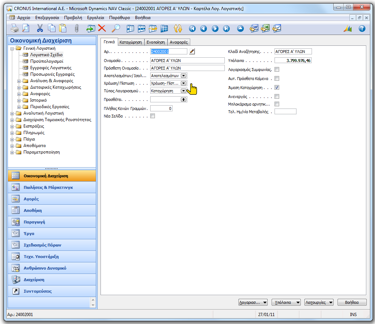Open the Εργαλεία menu
Image resolution: width=375 pixels, height=324 pixels.
point(96,17)
